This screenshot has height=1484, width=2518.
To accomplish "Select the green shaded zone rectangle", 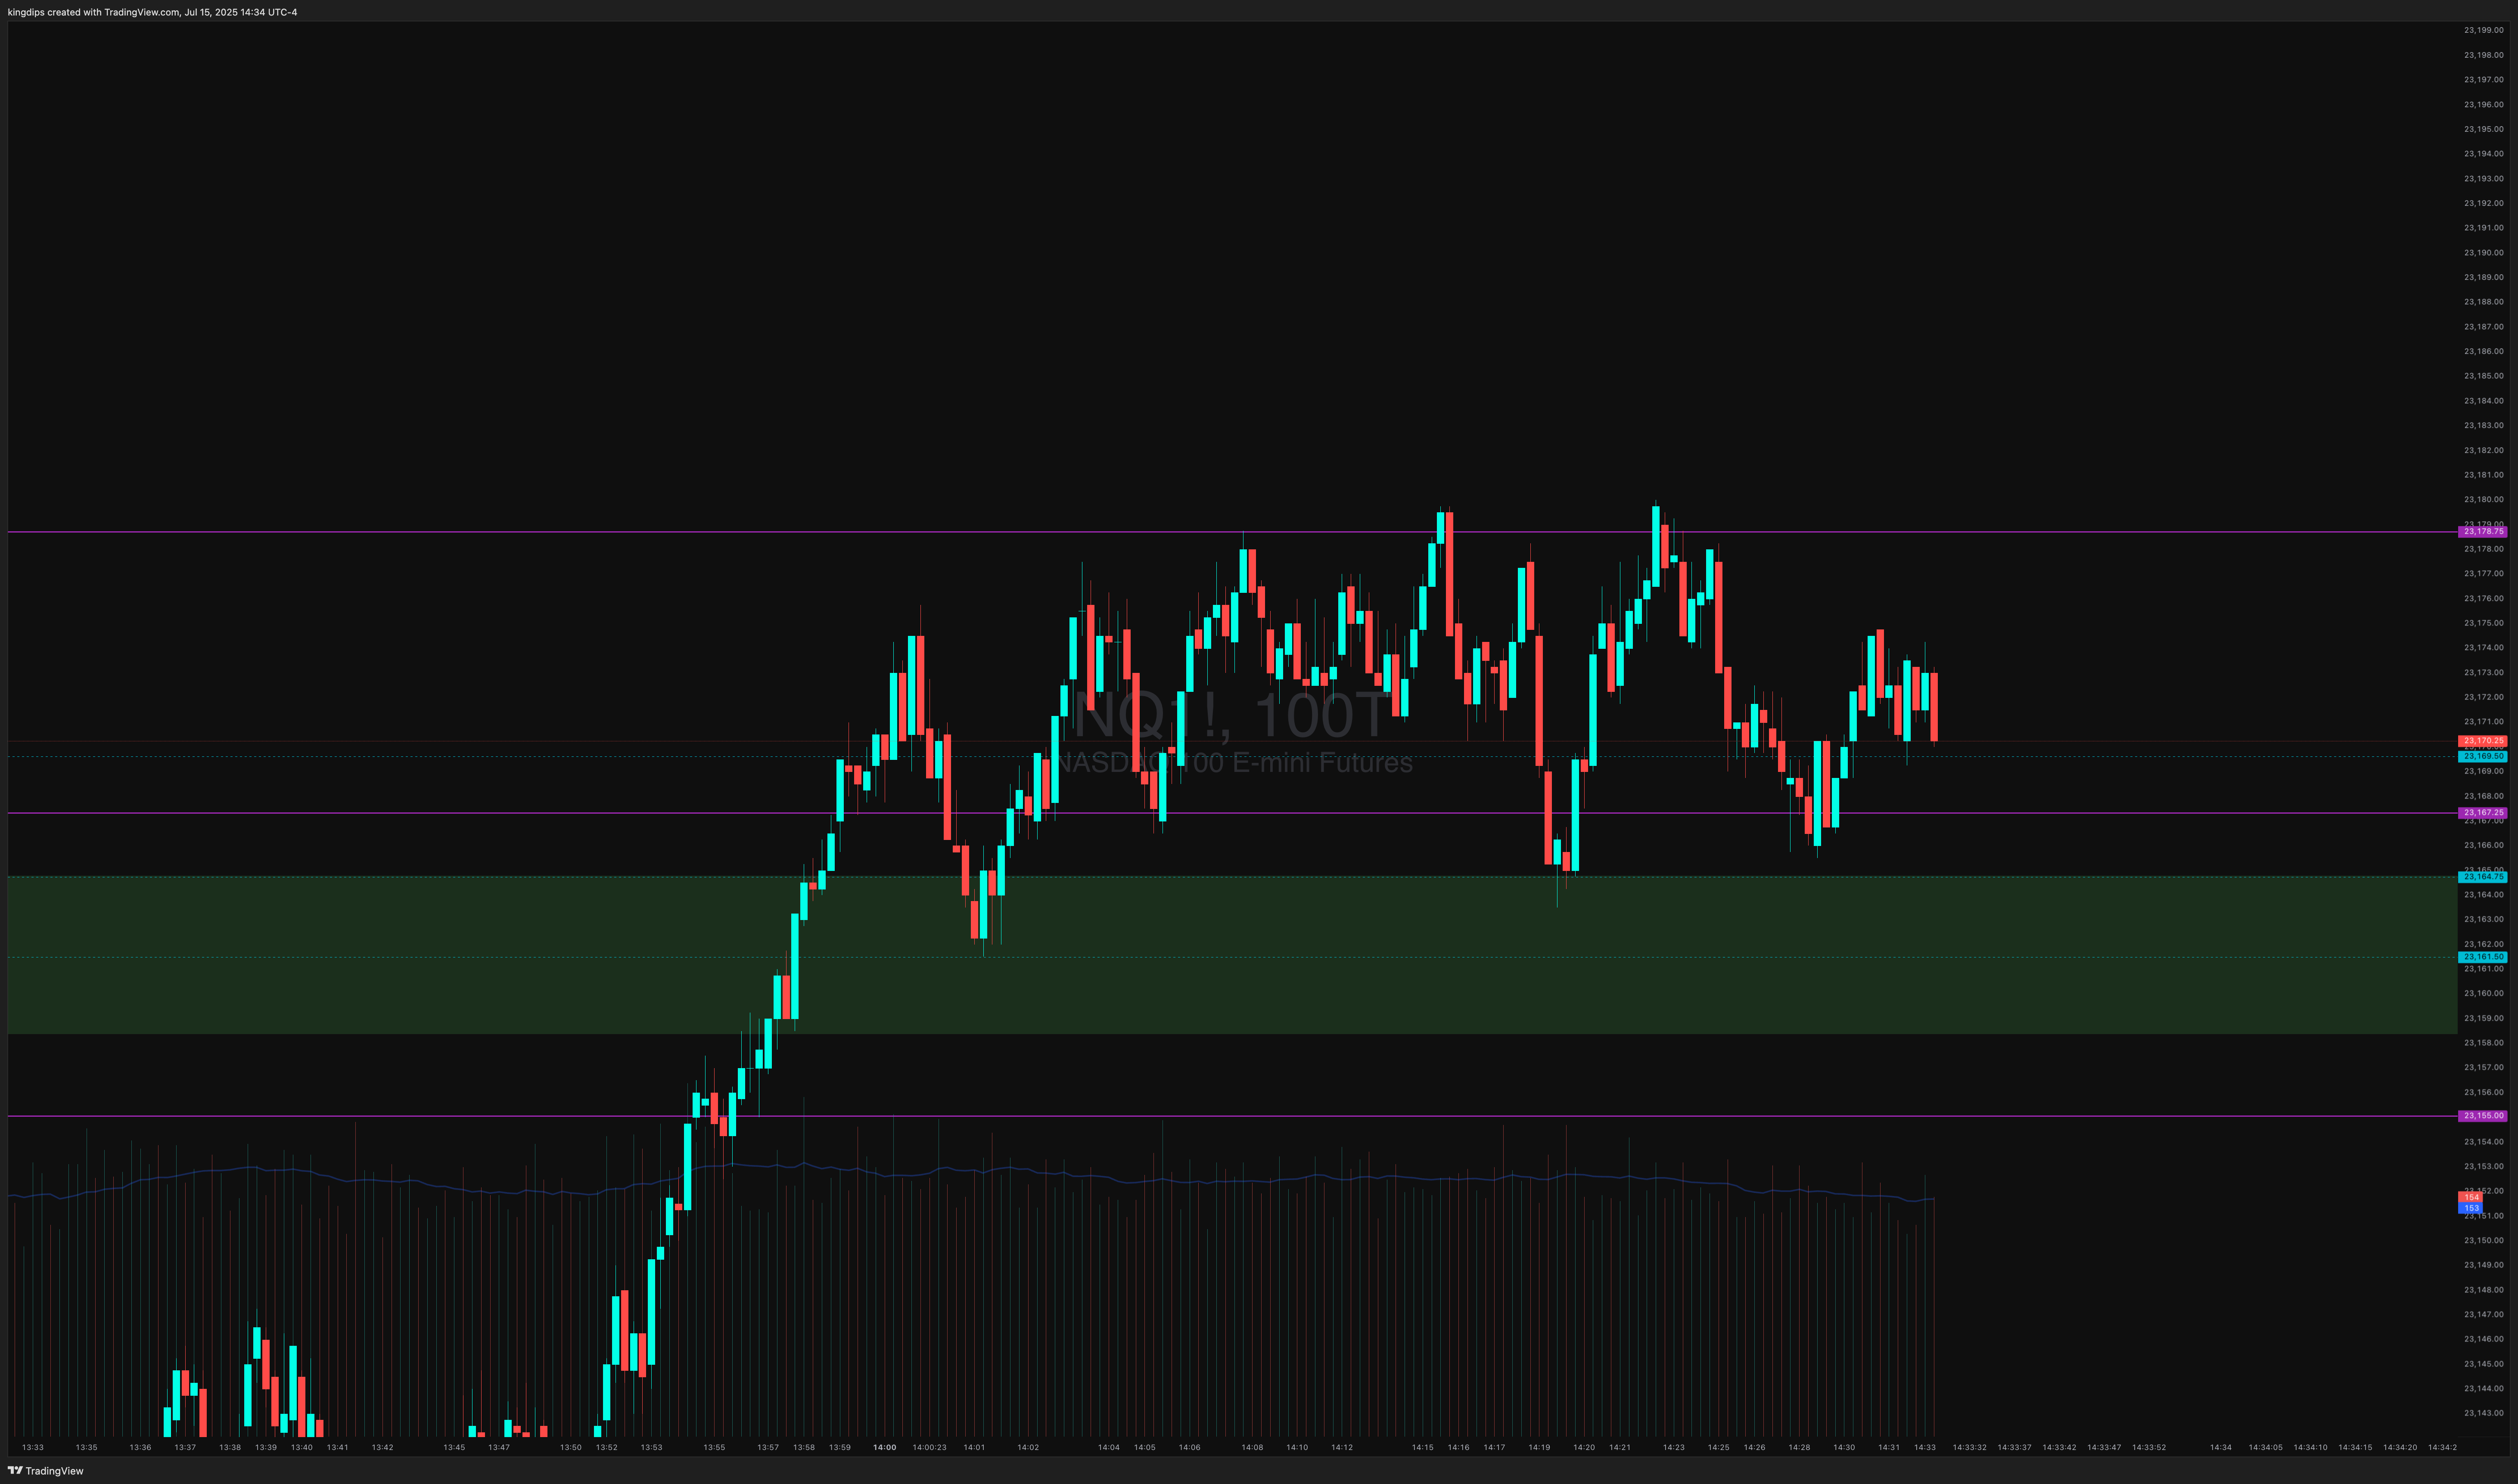I will (1232, 955).
